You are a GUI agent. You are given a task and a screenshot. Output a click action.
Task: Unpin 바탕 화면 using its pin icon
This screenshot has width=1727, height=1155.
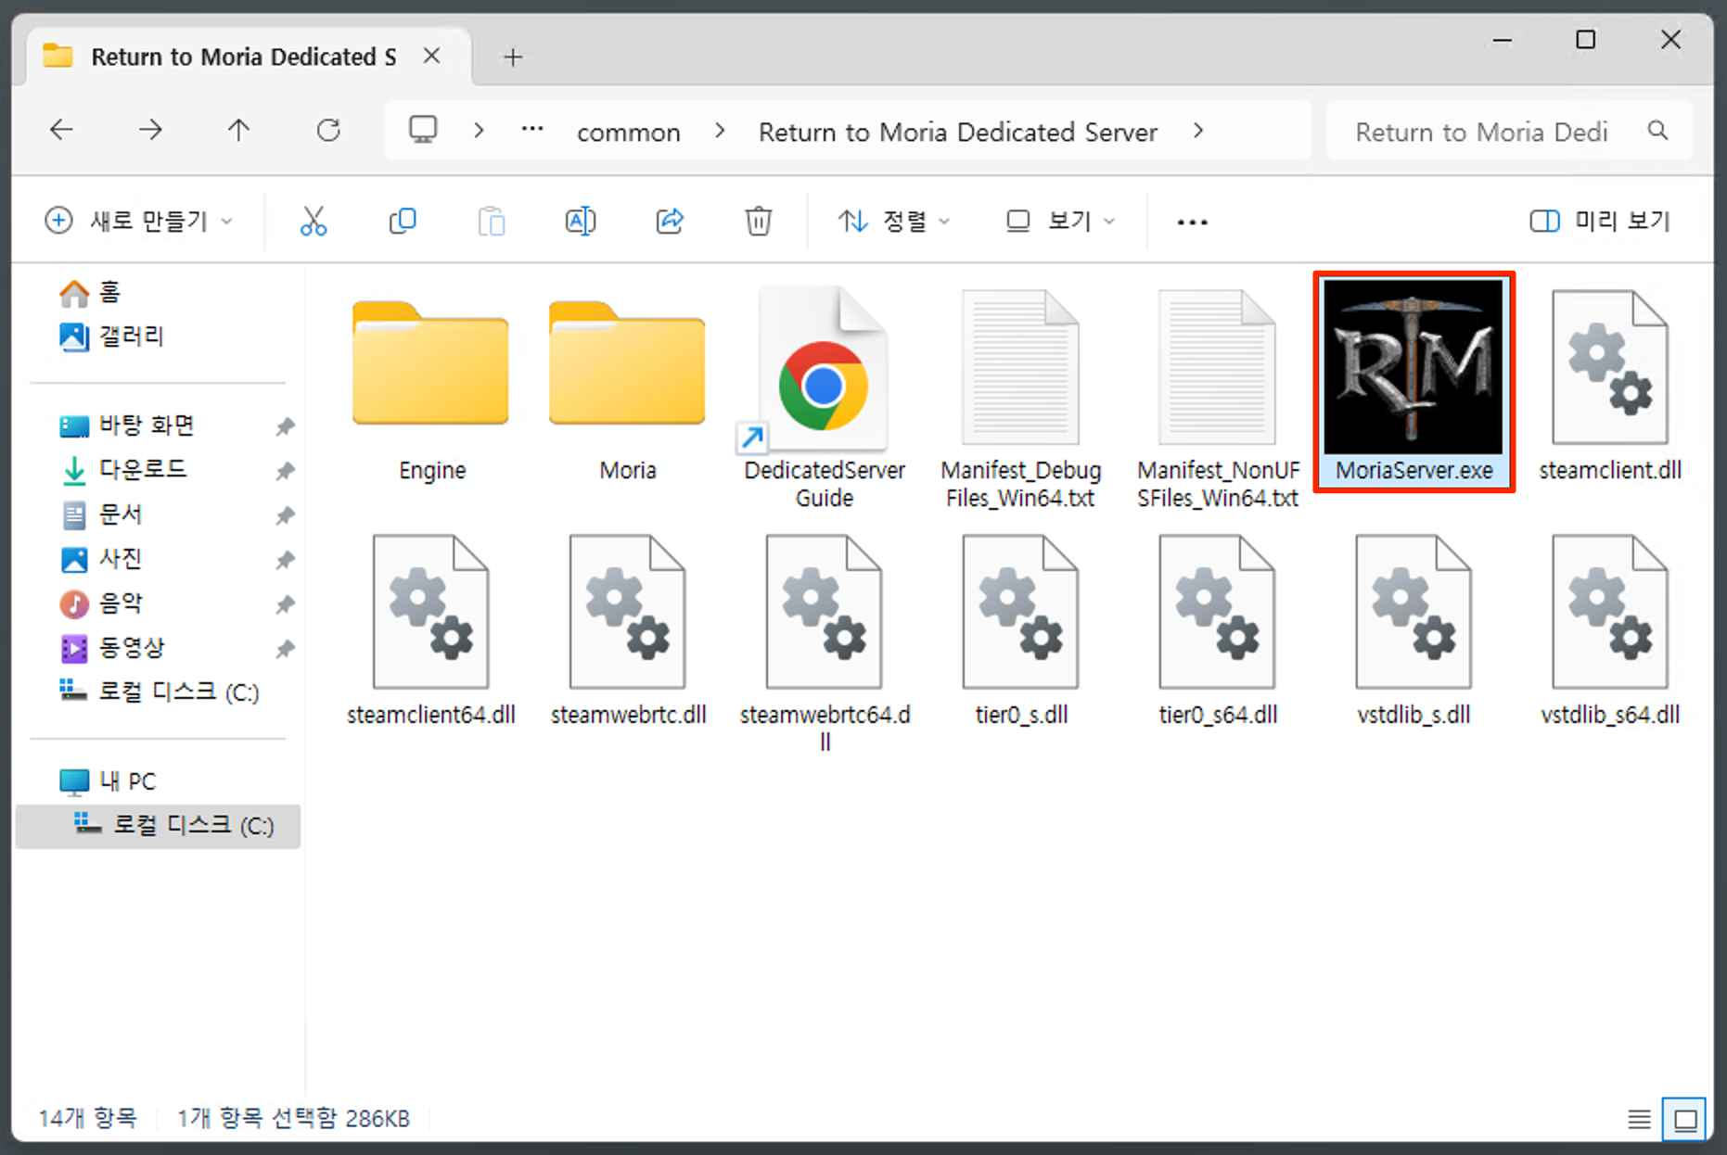click(x=285, y=426)
